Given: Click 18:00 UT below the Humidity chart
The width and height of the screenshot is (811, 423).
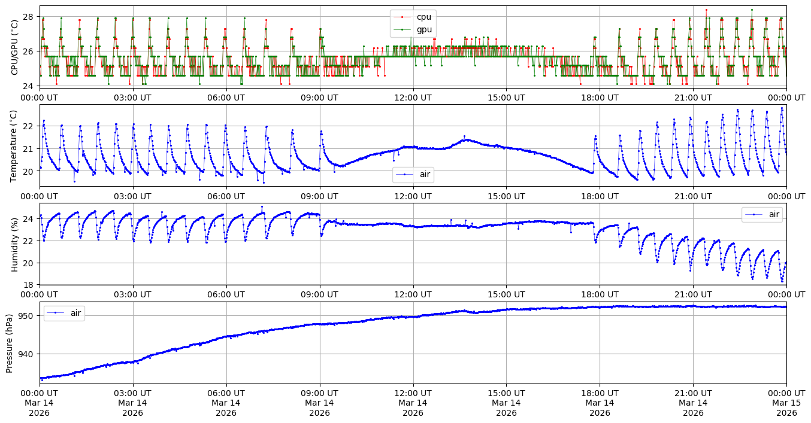Looking at the screenshot, I should click(x=600, y=294).
